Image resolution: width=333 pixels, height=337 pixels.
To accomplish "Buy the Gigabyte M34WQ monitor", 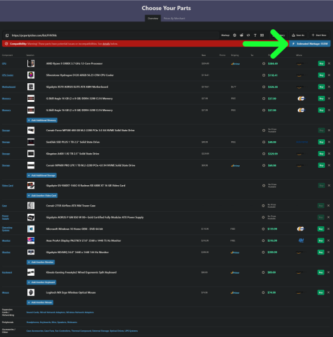I will pos(321,252).
